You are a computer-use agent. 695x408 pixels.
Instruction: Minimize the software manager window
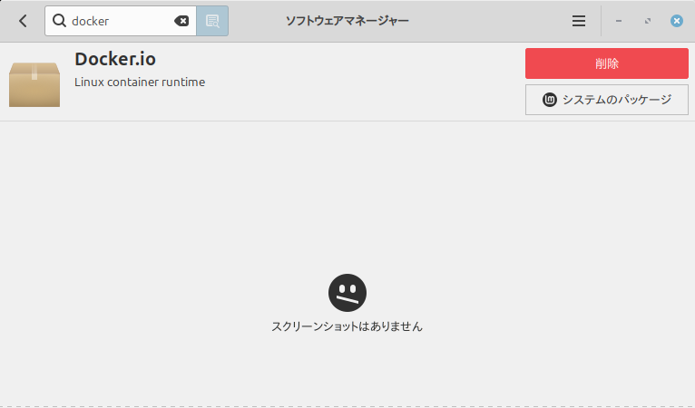tap(619, 21)
